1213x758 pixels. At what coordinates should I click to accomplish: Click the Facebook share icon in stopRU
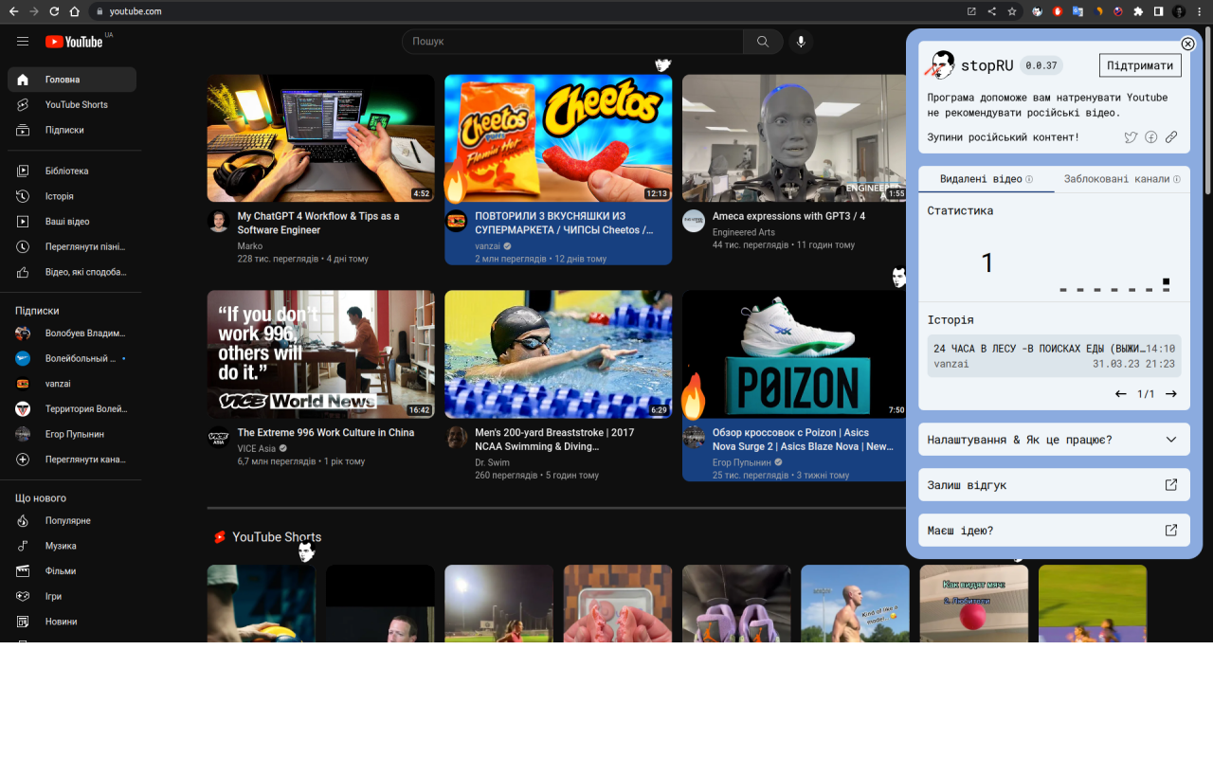click(1150, 137)
